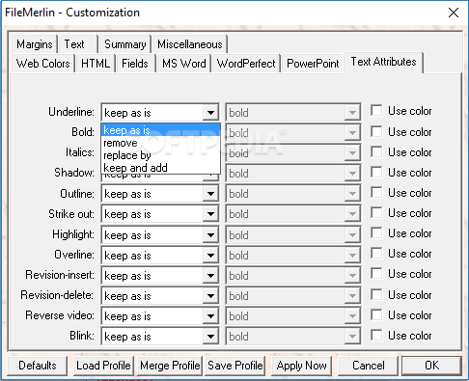The width and height of the screenshot is (469, 381).
Task: Check Use color for Strike out
Action: click(376, 212)
